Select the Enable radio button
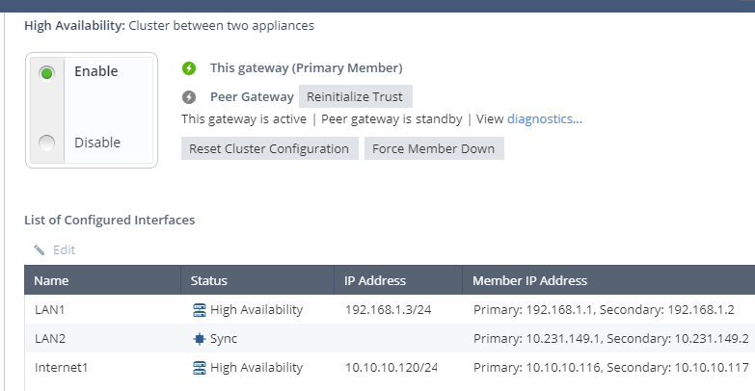 pos(46,73)
